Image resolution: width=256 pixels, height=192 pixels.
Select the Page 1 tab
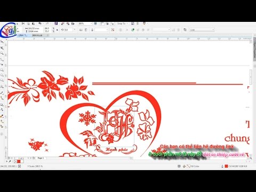(41, 158)
